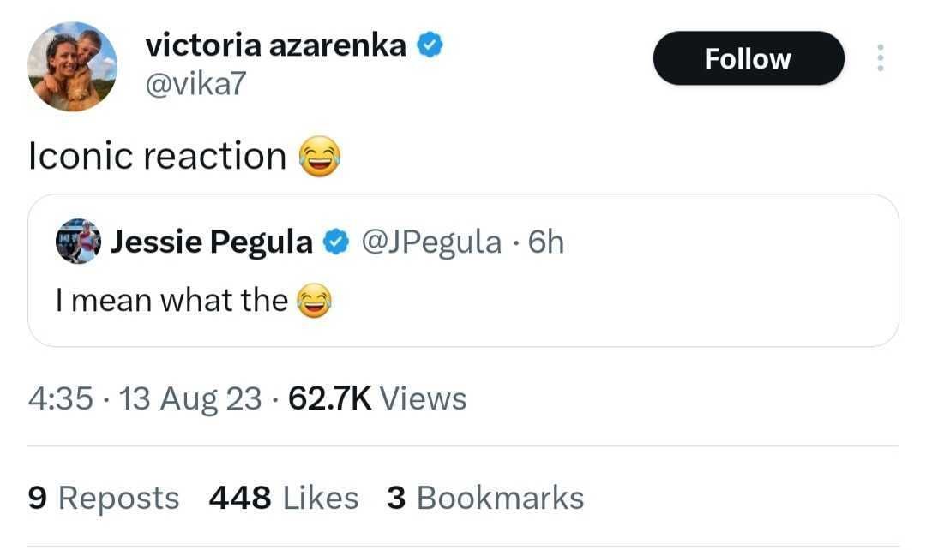Open the 9 Reposts list
This screenshot has height=550, width=926.
104,498
